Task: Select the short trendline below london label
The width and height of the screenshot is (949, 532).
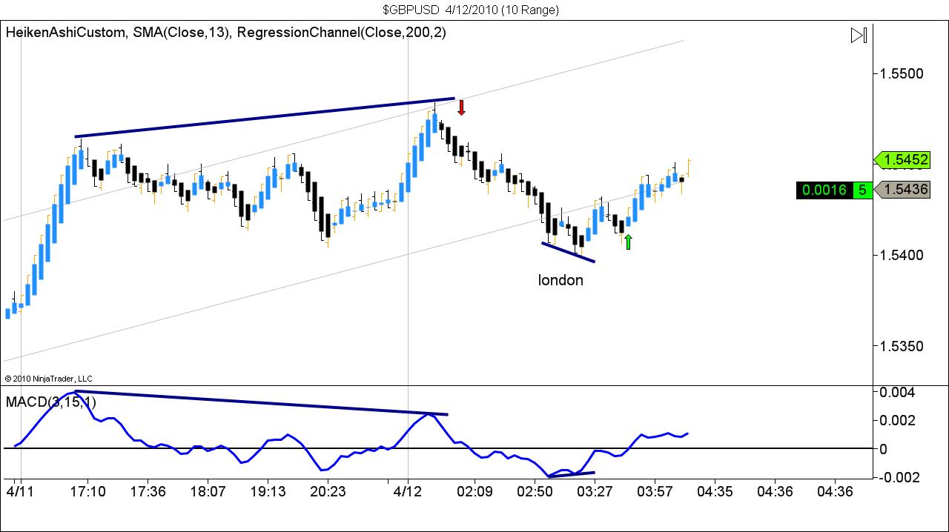Action: [x=568, y=252]
